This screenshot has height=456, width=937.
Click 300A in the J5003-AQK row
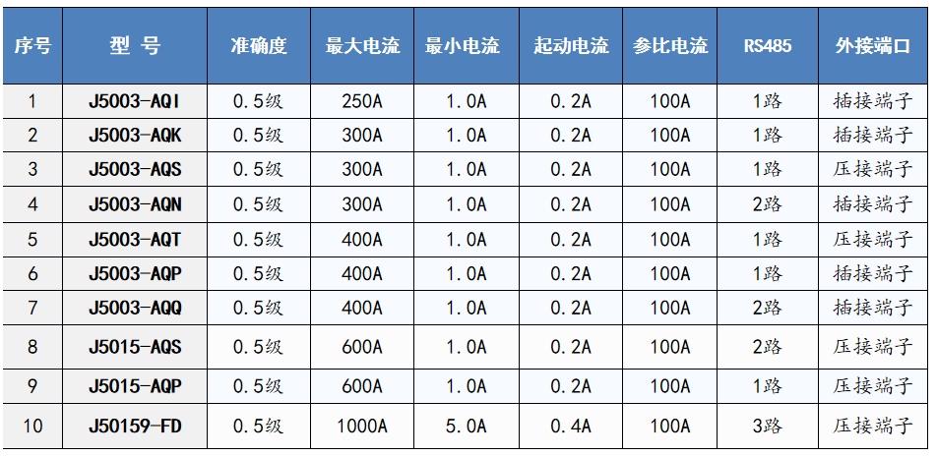(362, 136)
